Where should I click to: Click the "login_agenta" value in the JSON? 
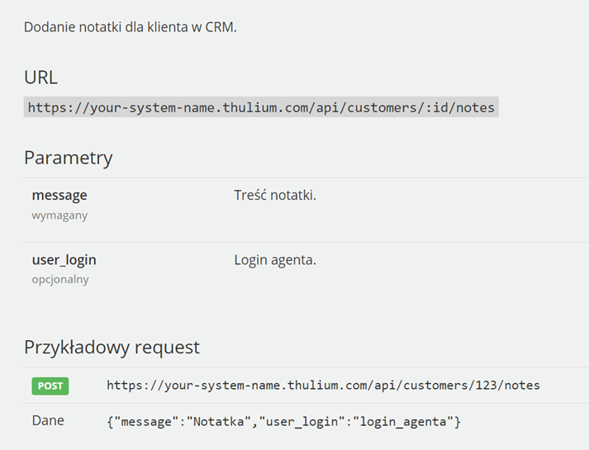[x=403, y=421]
